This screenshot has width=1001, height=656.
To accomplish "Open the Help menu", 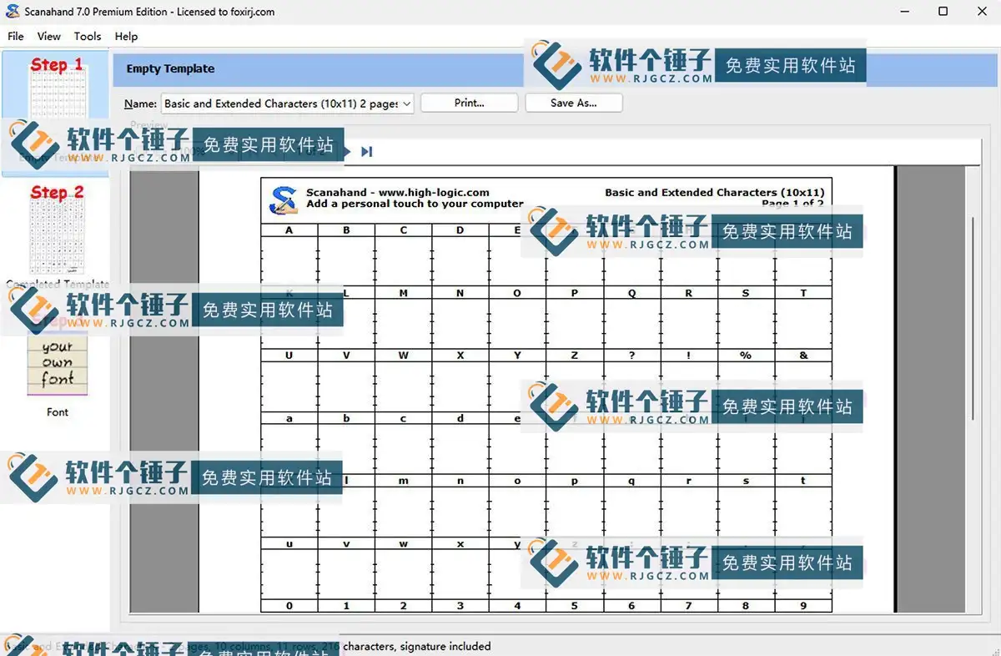I will (126, 37).
